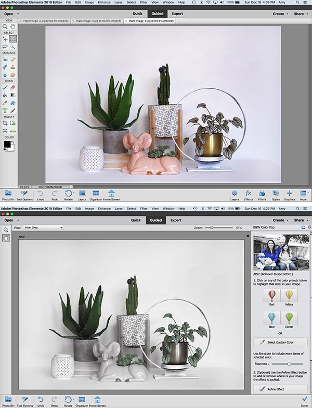
Task: Expand the More panel menu
Action: (x=303, y=195)
